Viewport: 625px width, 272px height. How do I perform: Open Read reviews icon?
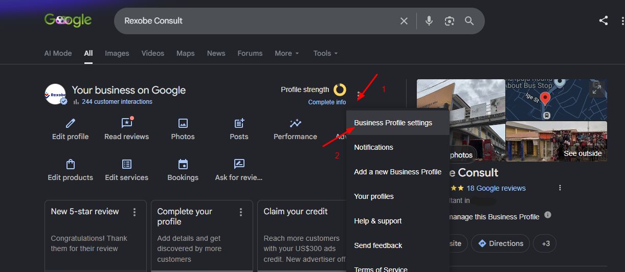coord(127,123)
